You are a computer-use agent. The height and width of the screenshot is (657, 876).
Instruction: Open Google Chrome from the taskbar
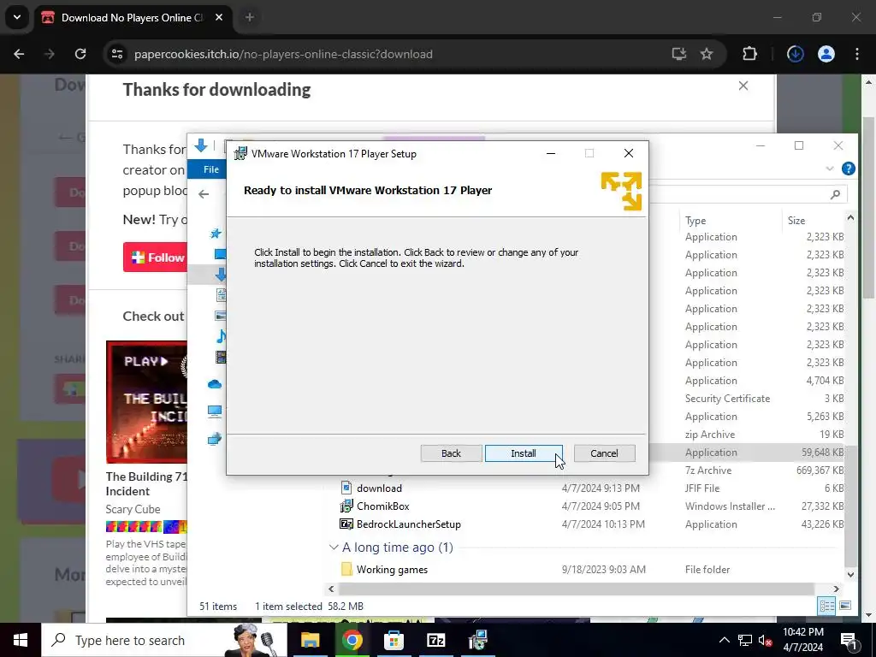(352, 640)
